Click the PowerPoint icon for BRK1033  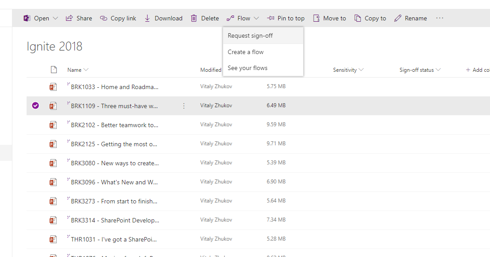coord(53,86)
